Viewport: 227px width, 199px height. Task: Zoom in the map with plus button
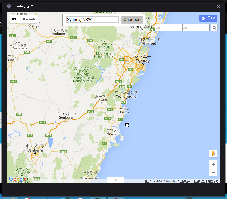tap(213, 164)
